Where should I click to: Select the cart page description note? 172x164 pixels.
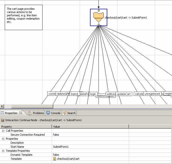click(23, 17)
